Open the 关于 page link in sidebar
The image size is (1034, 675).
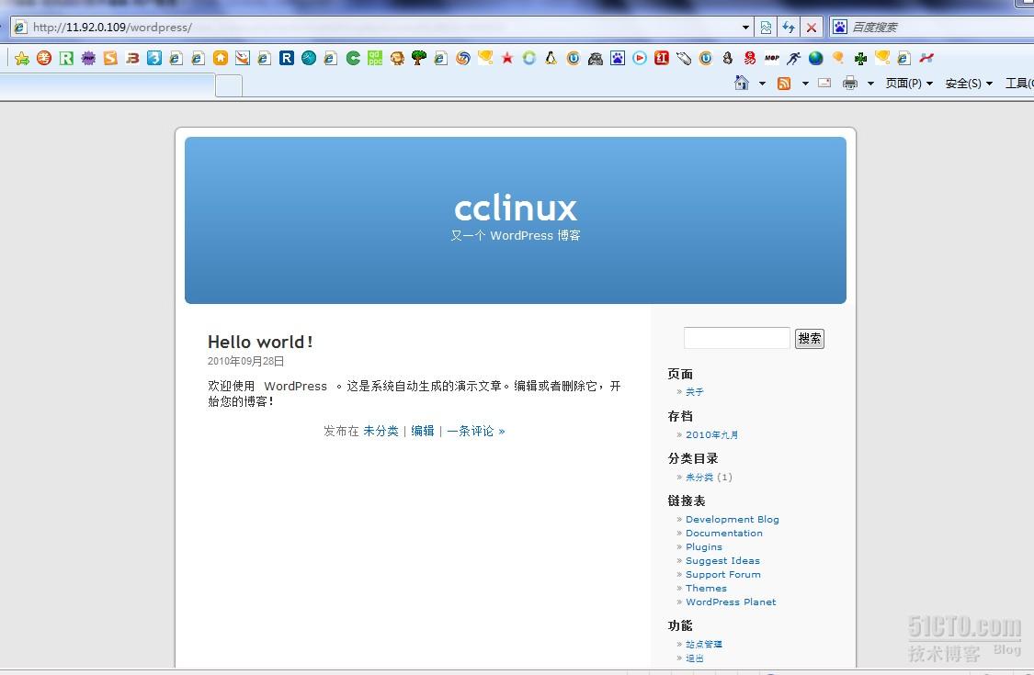pos(695,391)
